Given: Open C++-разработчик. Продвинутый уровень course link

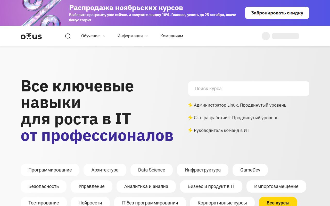Looking at the screenshot, I should 236,118.
